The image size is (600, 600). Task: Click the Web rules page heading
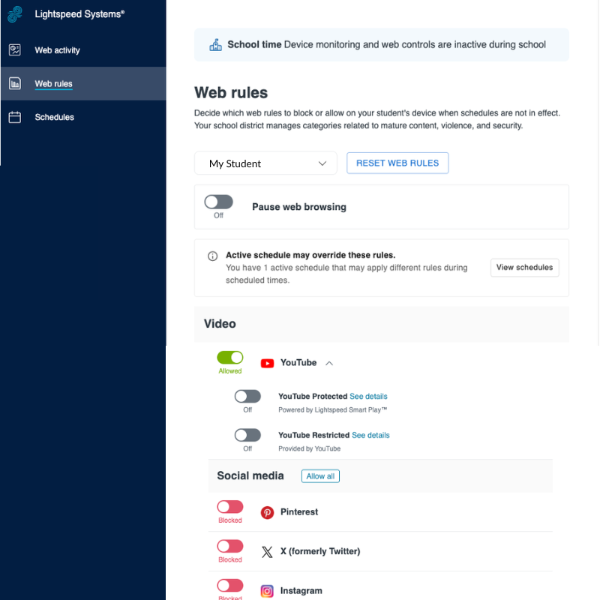point(231,92)
